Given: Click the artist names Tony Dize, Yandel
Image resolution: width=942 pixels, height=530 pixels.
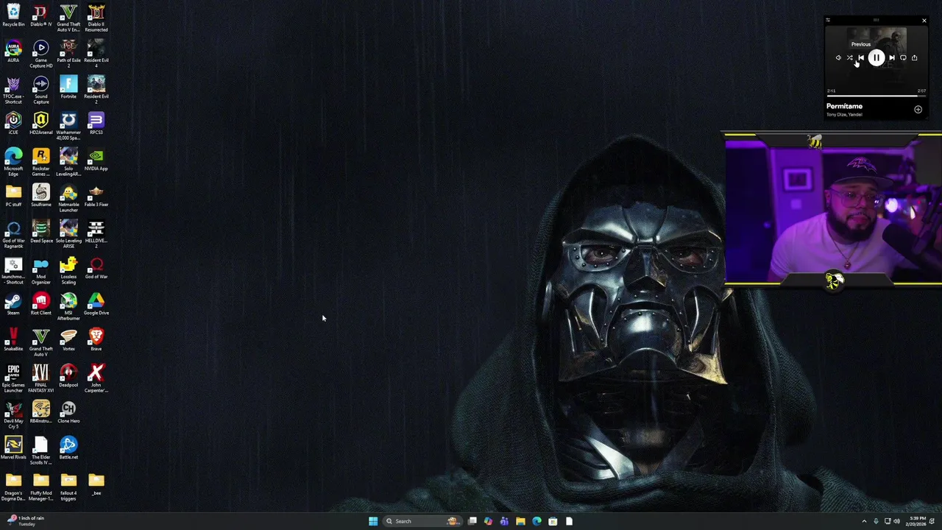Looking at the screenshot, I should [844, 115].
